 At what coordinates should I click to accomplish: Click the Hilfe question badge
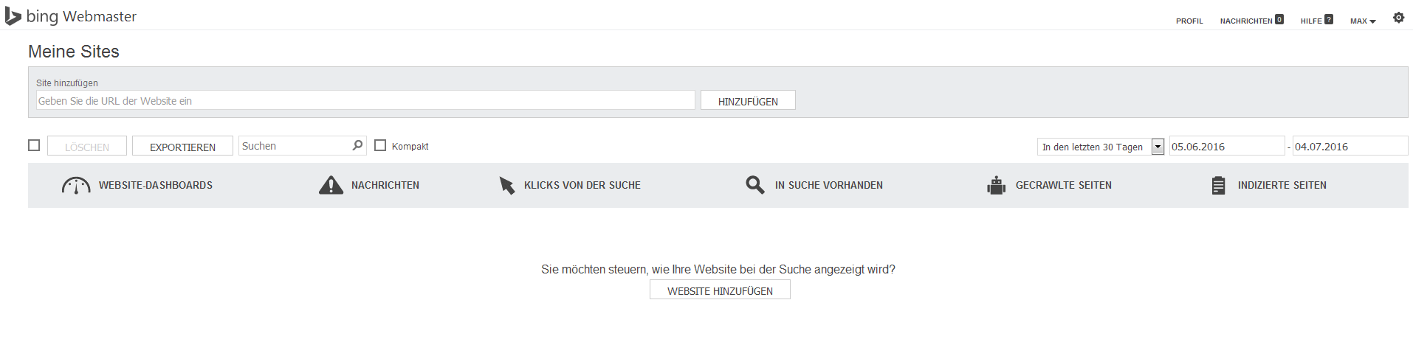click(1328, 20)
